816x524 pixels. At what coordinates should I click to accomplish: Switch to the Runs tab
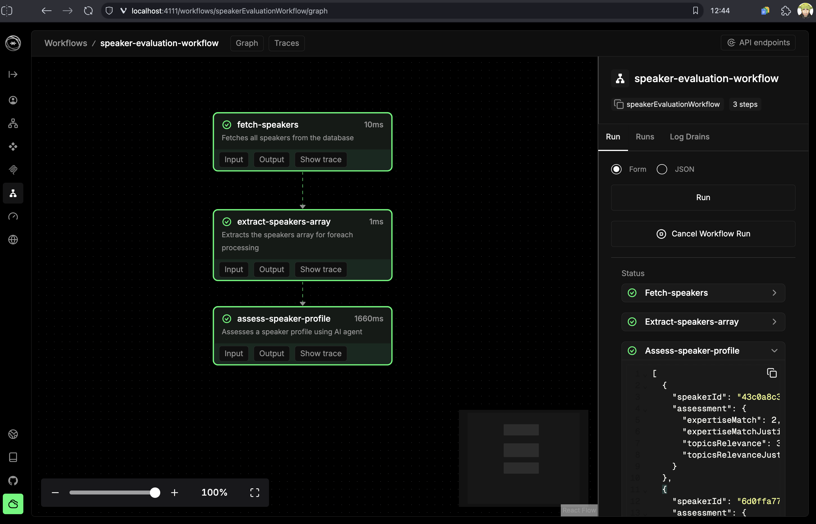coord(645,137)
